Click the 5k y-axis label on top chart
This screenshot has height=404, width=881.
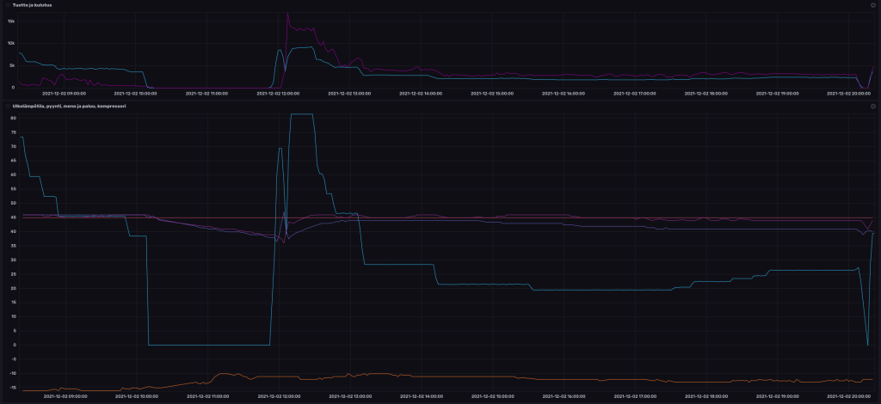click(11, 65)
